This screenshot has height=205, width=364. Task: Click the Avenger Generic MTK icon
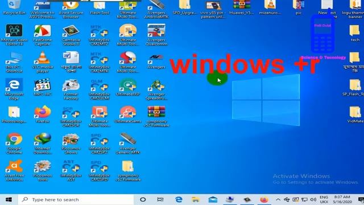pos(127,143)
